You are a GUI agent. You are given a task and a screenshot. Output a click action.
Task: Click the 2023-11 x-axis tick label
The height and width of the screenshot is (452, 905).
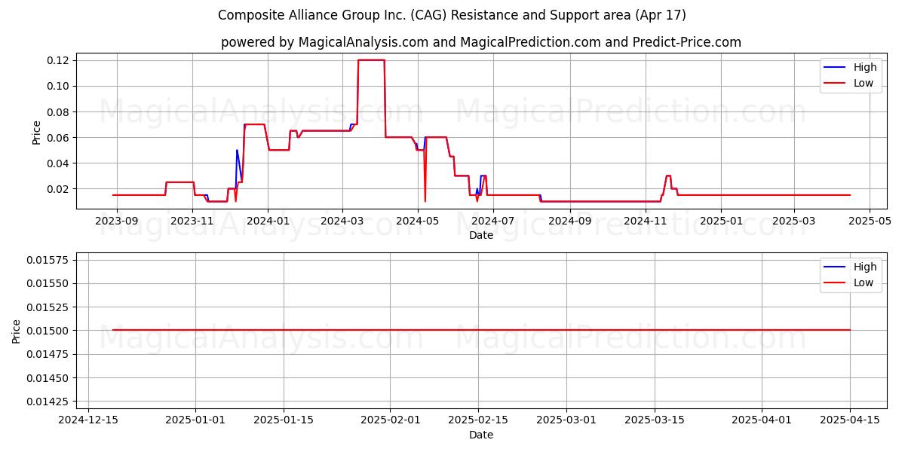[x=192, y=221]
